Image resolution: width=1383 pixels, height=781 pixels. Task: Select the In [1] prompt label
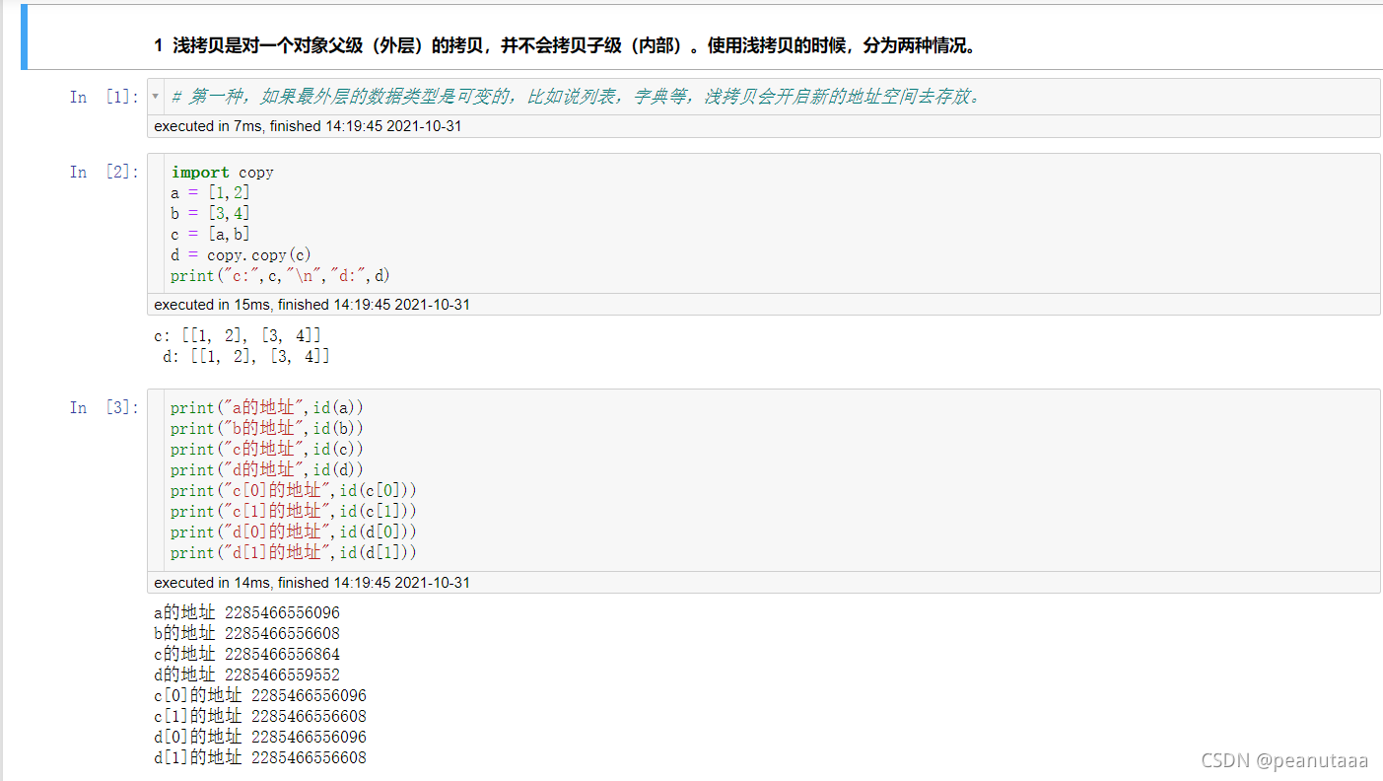(104, 97)
